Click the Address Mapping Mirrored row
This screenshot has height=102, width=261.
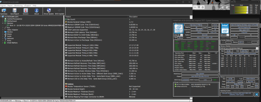[127, 97]
